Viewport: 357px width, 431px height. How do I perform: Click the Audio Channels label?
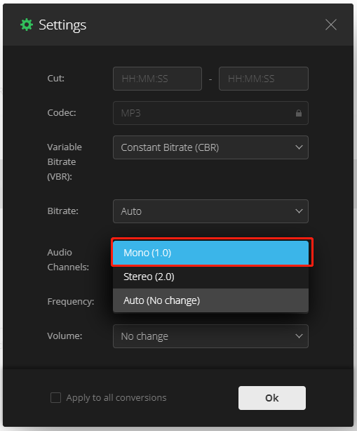(68, 260)
